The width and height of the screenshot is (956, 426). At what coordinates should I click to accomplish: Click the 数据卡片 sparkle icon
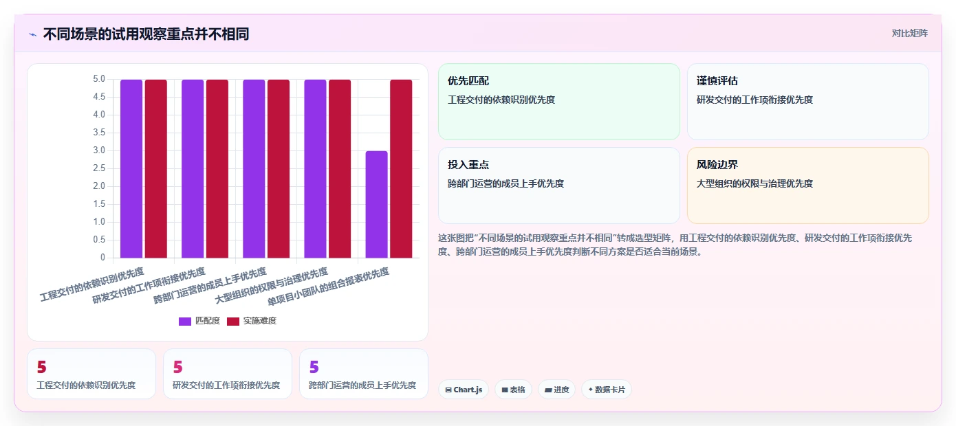[590, 390]
